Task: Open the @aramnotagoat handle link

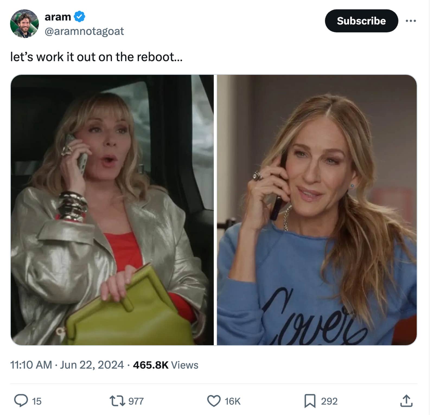Action: 84,31
